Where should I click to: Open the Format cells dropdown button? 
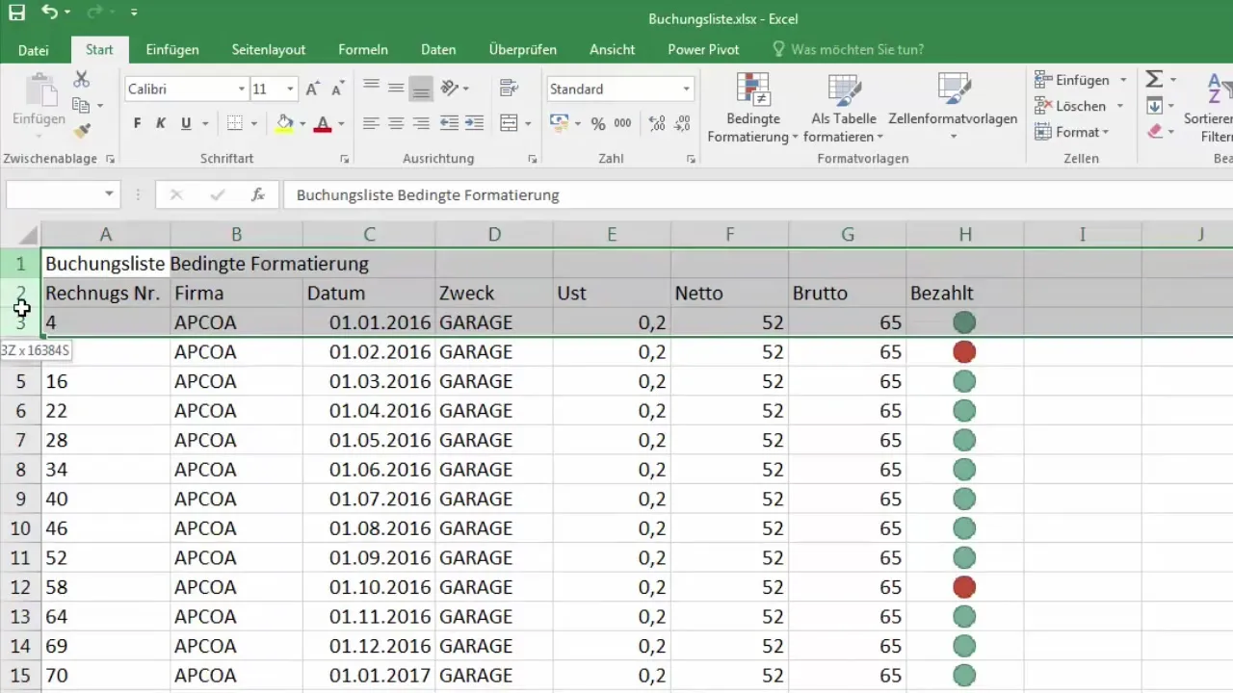tap(1071, 132)
